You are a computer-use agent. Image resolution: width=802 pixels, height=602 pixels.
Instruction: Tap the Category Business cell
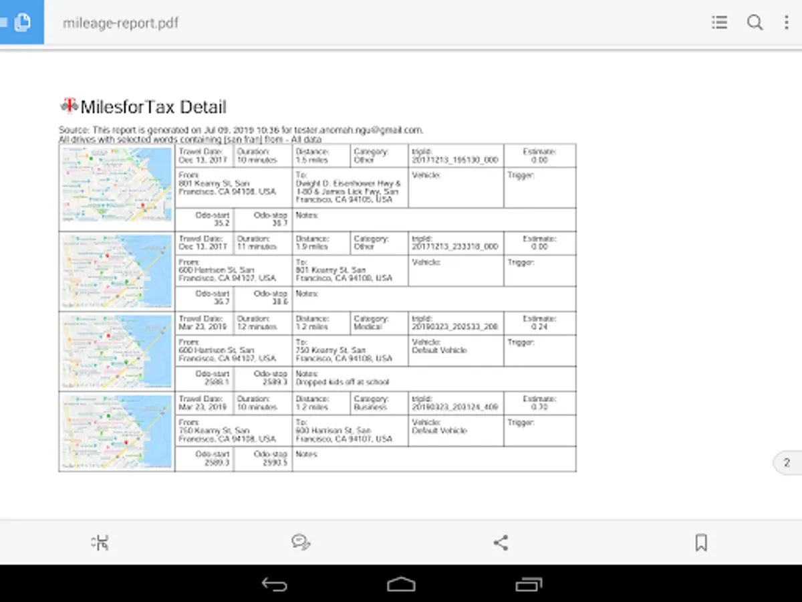pyautogui.click(x=379, y=403)
